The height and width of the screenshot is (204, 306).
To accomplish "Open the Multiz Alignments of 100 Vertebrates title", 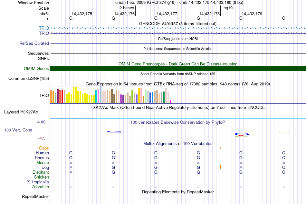I will [178, 143].
